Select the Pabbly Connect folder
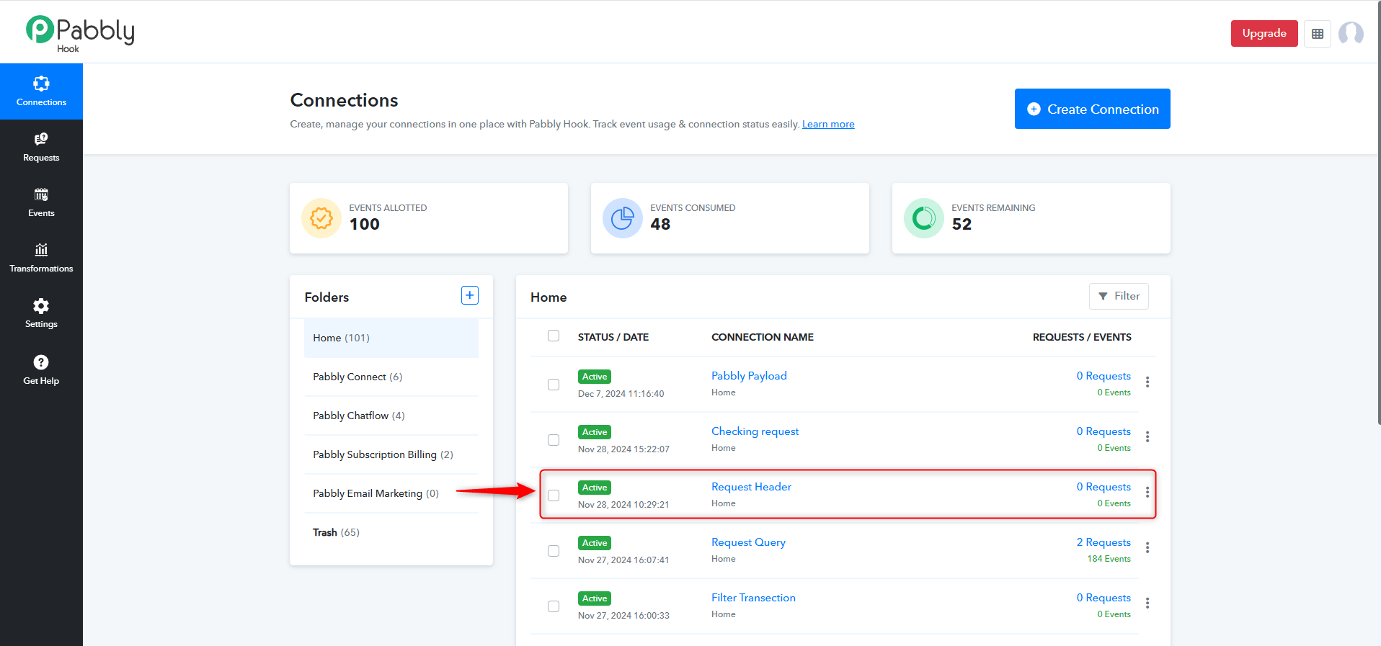 coord(391,377)
